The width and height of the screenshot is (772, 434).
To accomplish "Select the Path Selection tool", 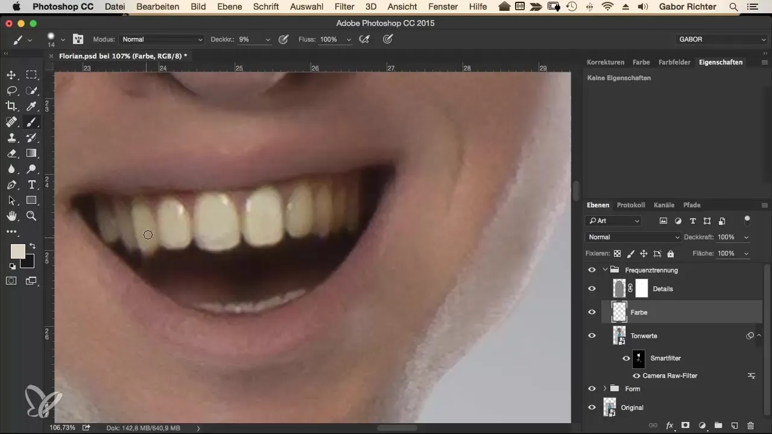I will pos(11,201).
